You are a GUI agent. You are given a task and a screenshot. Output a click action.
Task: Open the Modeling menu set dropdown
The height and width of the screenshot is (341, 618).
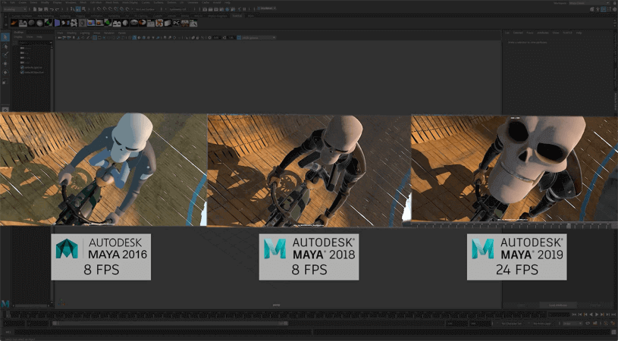(14, 9)
